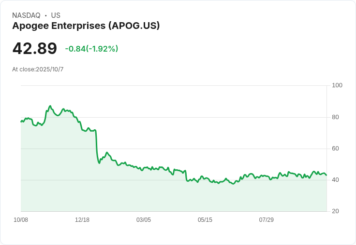Click the lowest dip of the price line

(233, 184)
